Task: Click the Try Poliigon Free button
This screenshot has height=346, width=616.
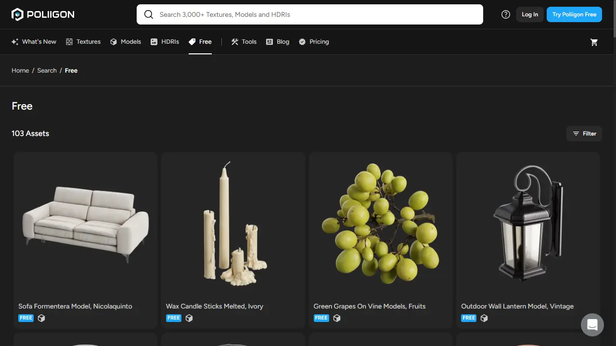Action: 574,14
